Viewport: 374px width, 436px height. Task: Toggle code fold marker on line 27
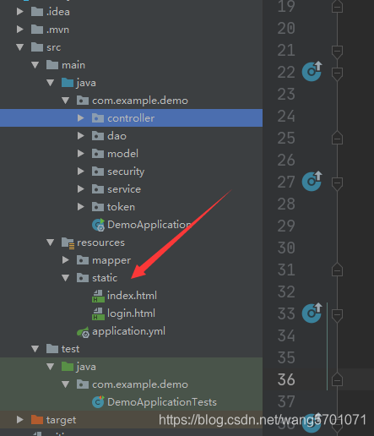point(337,183)
